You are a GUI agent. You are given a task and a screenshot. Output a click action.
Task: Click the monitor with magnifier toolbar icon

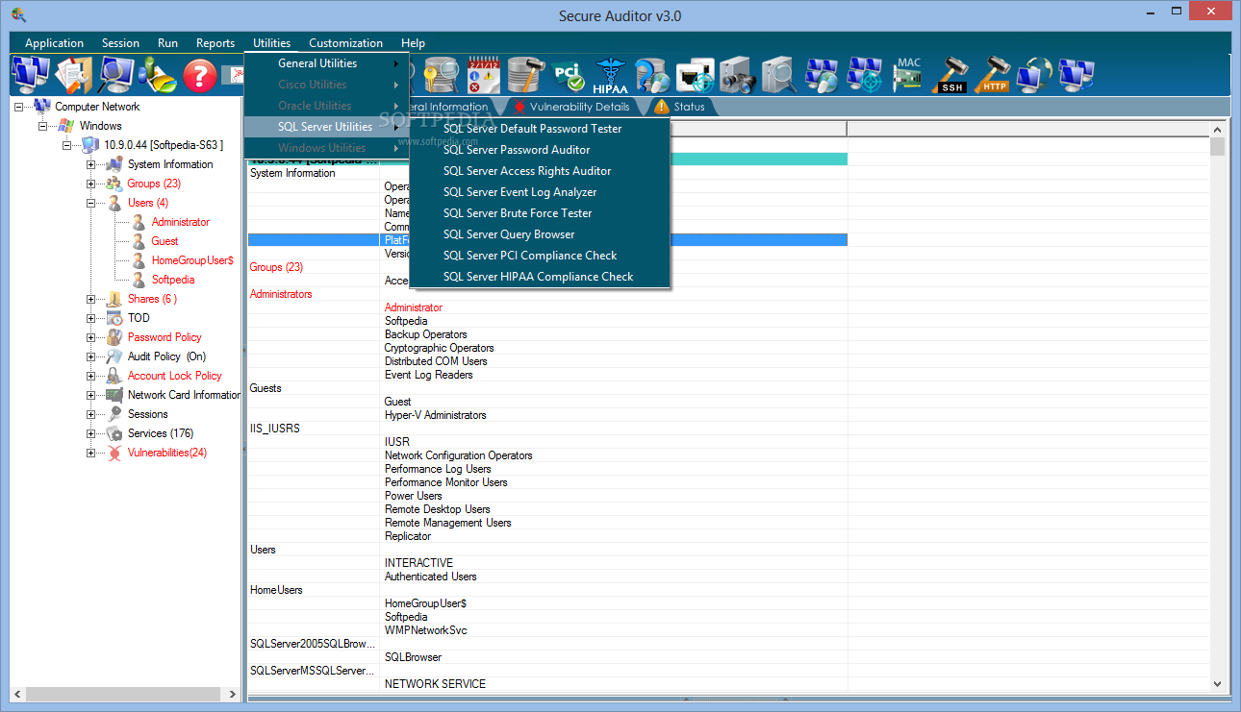(116, 75)
